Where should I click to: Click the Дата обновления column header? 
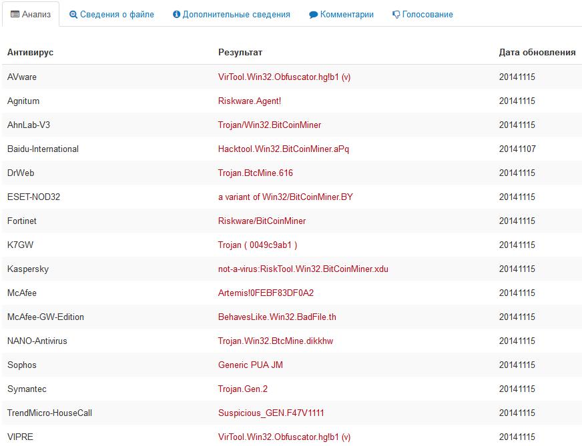tap(537, 52)
